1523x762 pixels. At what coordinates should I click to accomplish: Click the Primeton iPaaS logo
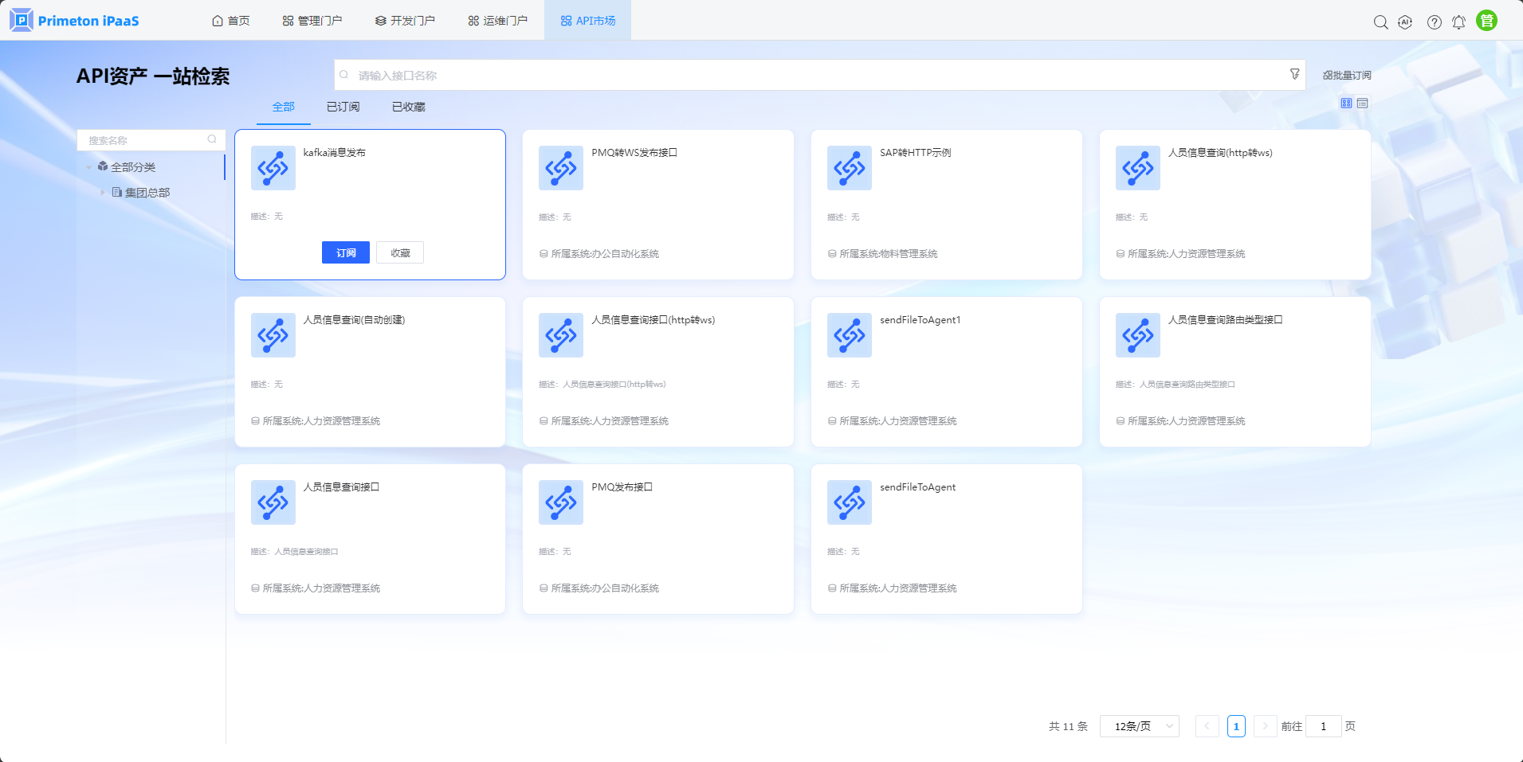(x=74, y=21)
